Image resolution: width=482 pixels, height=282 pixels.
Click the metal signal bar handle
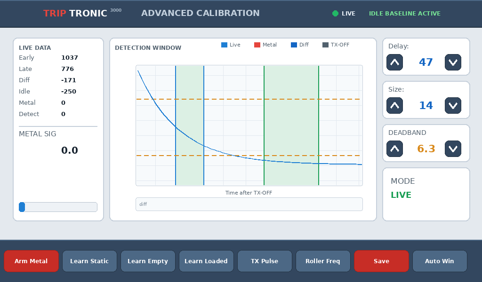pos(22,207)
